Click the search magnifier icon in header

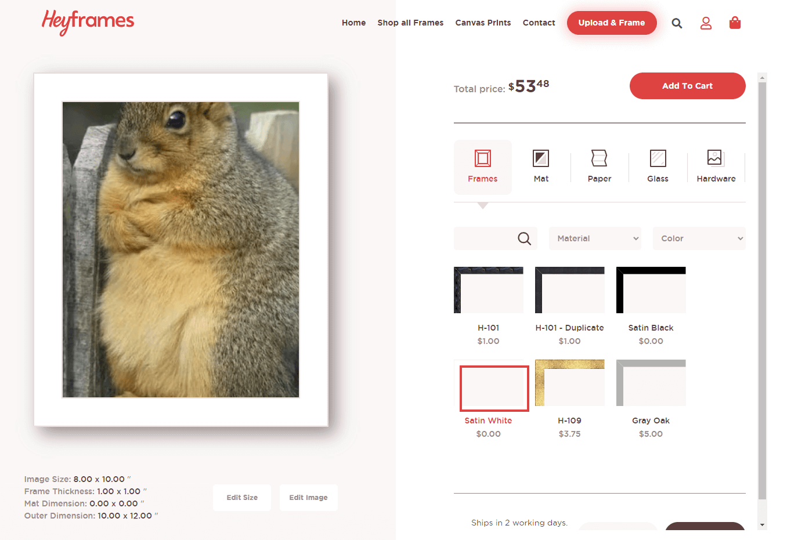click(x=677, y=23)
